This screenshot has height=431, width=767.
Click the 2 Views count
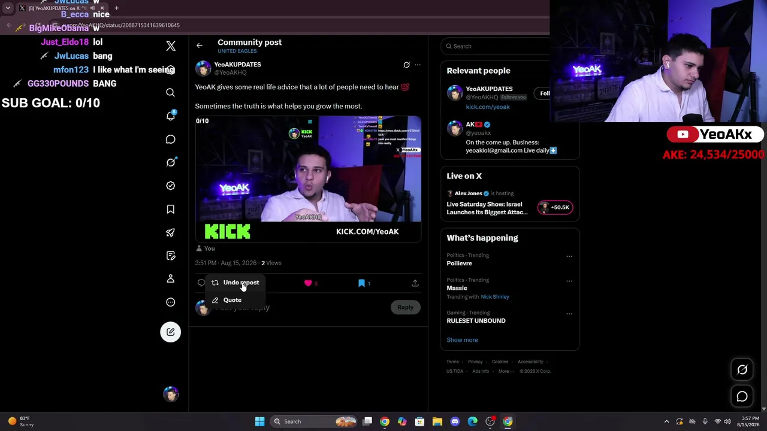(271, 263)
